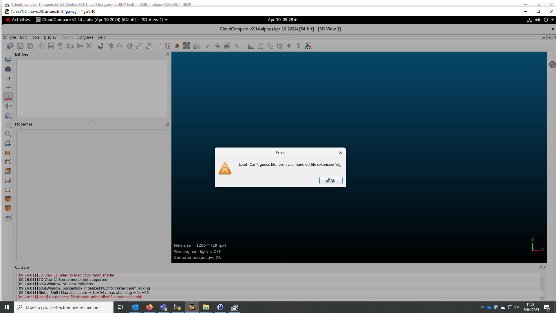This screenshot has width=556, height=313.
Task: Open the GNOME system menu arrow
Action: [x=552, y=20]
